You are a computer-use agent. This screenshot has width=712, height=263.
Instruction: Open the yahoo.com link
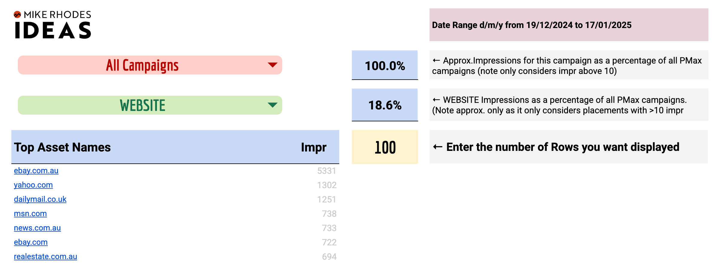click(33, 185)
